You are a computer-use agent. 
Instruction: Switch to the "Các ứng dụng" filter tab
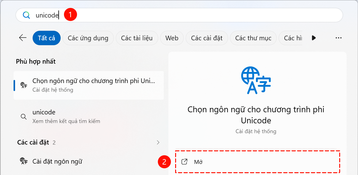[88, 38]
